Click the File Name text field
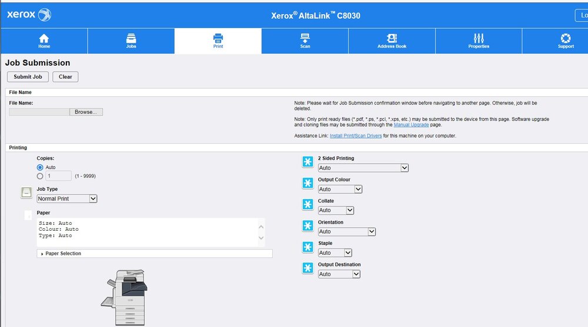Viewport: 588px width, 327px height. coord(39,112)
